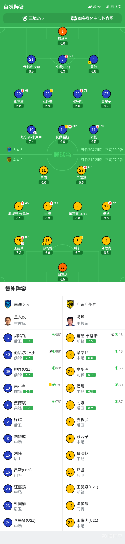Viewport: 125px width, 544px height.
Task: Open substitute 若昂-卡洛斯 row
Action: 94,338
